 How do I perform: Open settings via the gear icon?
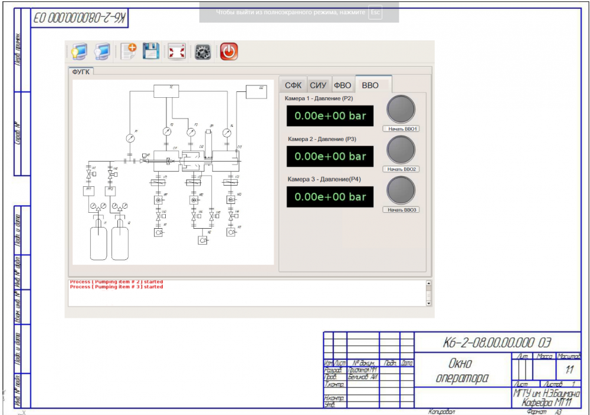pos(203,52)
